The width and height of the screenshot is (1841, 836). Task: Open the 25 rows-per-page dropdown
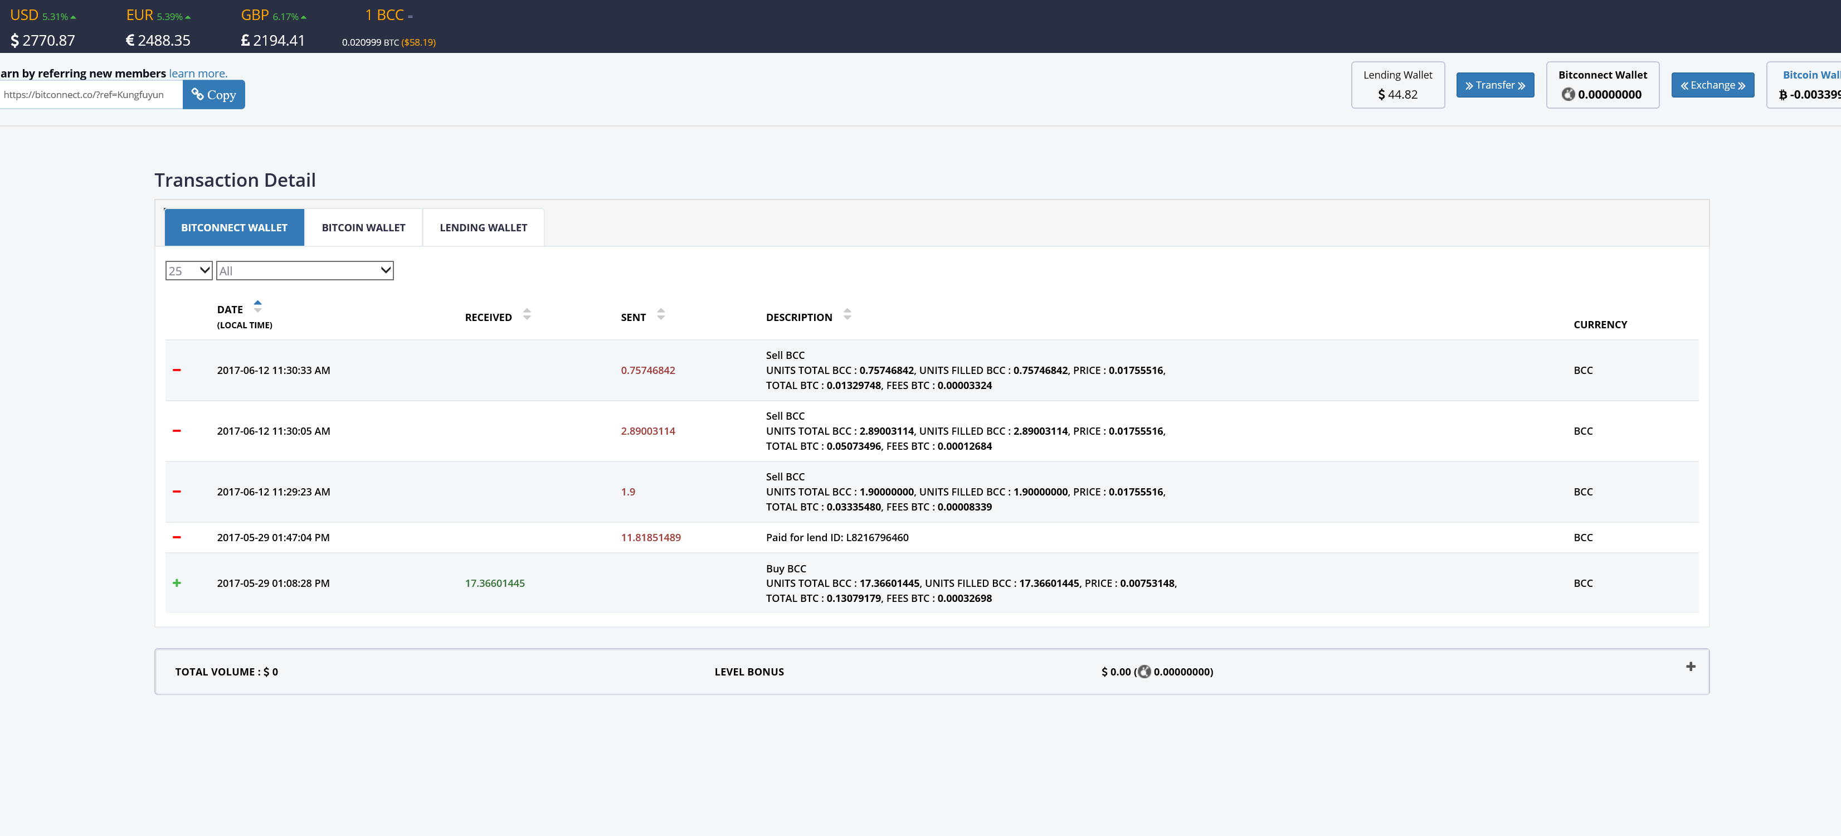pos(189,270)
